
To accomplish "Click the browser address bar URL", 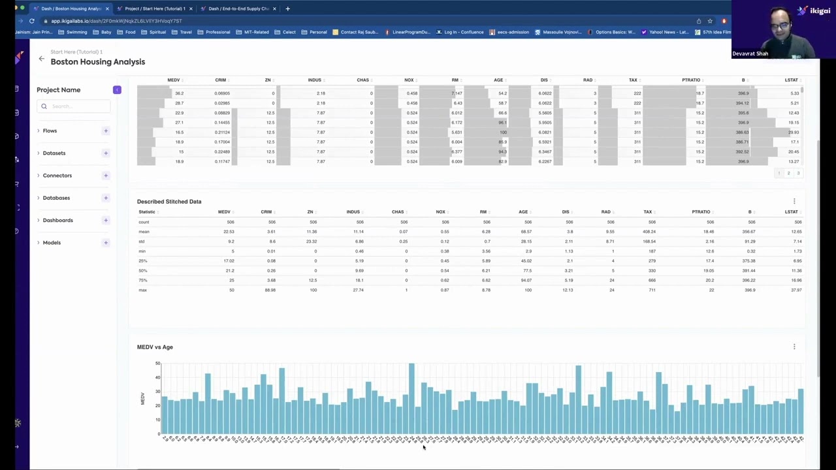I will 116,21.
